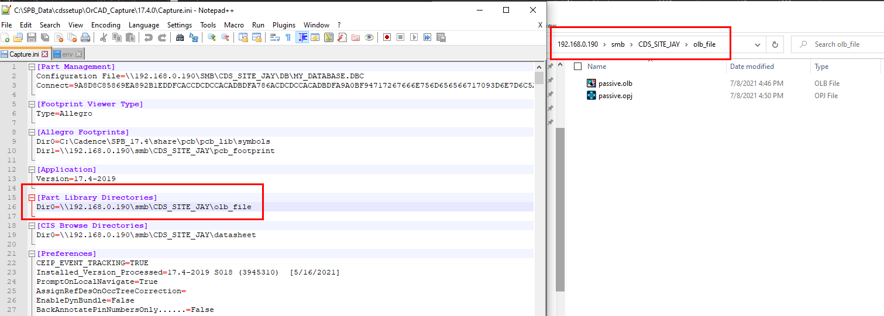The height and width of the screenshot is (316, 884).
Task: Open the Plugins menu
Action: (x=284, y=25)
